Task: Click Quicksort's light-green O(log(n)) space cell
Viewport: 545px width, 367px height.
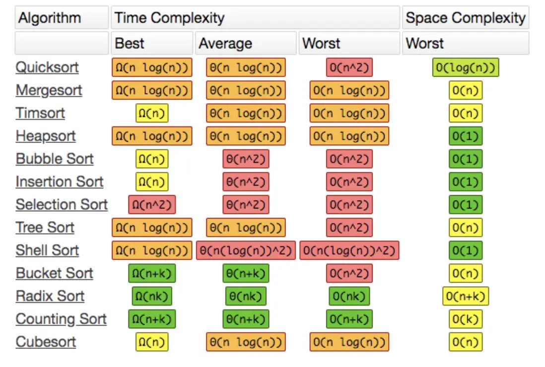Action: pos(466,67)
